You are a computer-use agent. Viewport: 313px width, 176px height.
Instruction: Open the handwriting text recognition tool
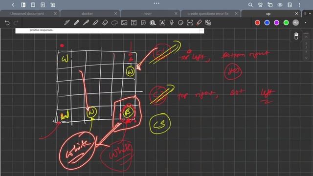point(162,23)
